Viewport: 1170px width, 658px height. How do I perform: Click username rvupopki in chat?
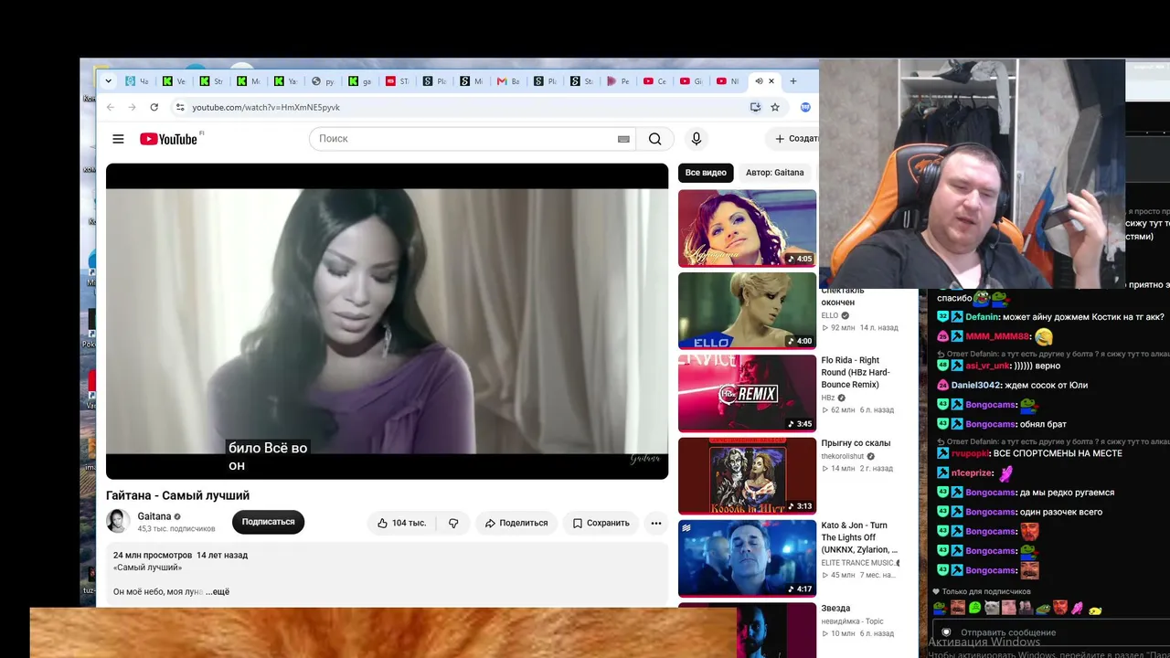(971, 453)
